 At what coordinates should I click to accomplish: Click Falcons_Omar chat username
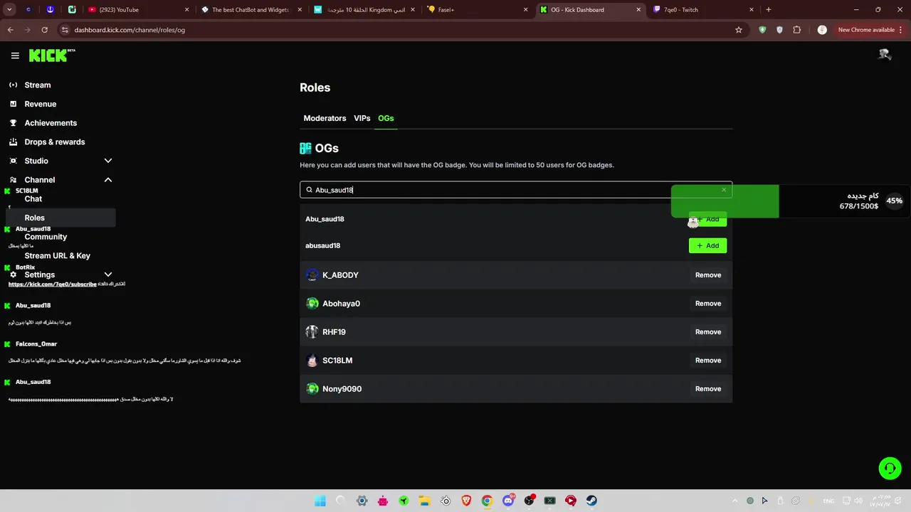coord(36,344)
